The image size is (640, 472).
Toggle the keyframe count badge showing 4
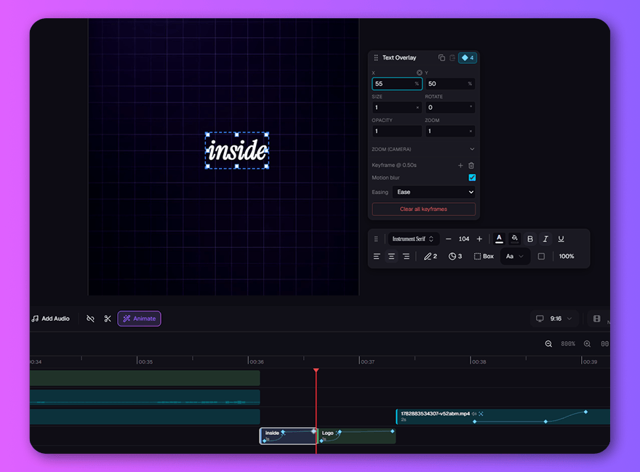468,57
